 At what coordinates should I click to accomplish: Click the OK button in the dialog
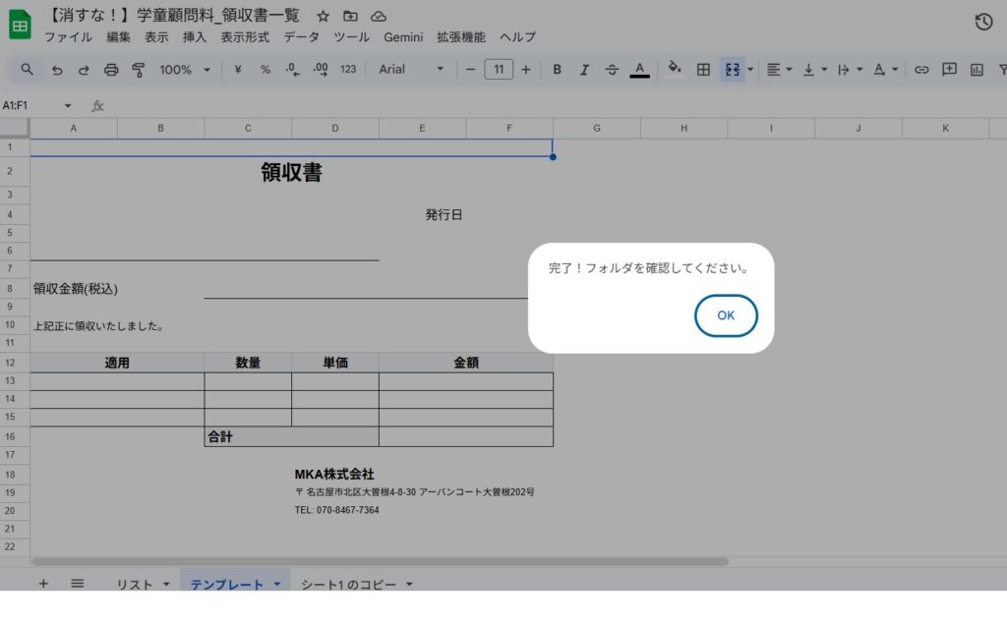(x=726, y=315)
